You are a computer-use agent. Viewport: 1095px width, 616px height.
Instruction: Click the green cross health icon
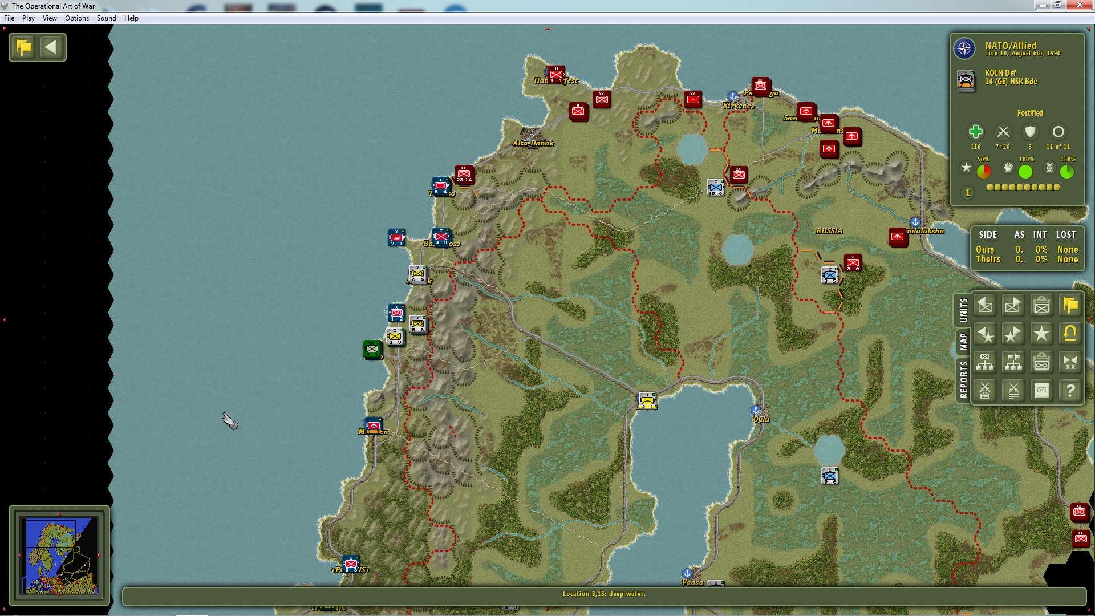976,132
